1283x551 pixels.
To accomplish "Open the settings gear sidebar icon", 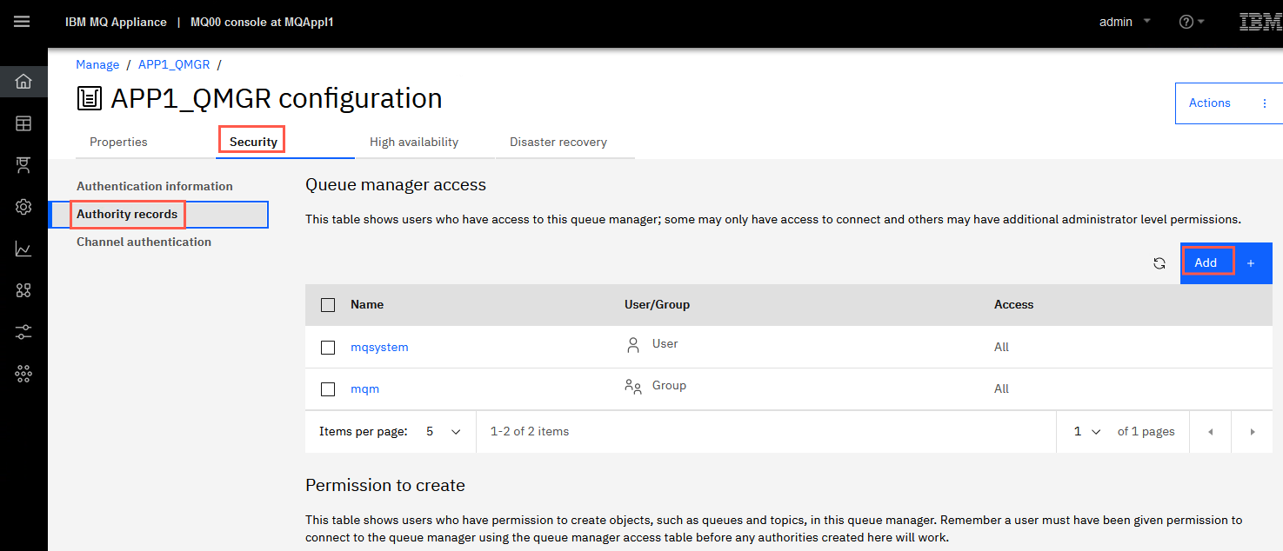I will tap(23, 207).
